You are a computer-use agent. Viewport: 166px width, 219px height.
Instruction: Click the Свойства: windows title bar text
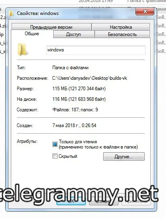click(x=38, y=13)
